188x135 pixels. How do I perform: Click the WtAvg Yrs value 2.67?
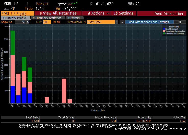[183, 121]
